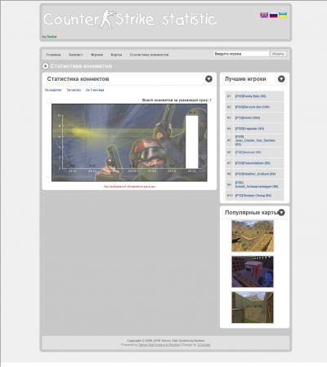
Task: Switch language with the British flag icon
Action: [264, 15]
